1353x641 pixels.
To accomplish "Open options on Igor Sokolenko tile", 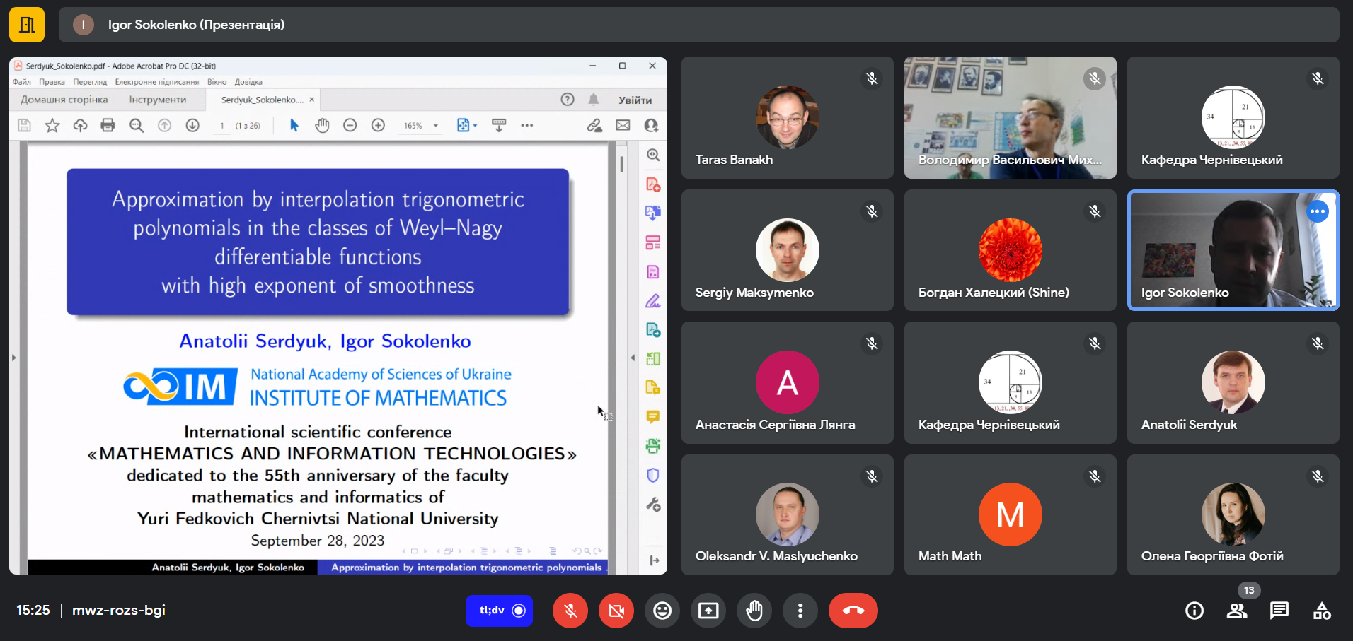I will pos(1318,211).
